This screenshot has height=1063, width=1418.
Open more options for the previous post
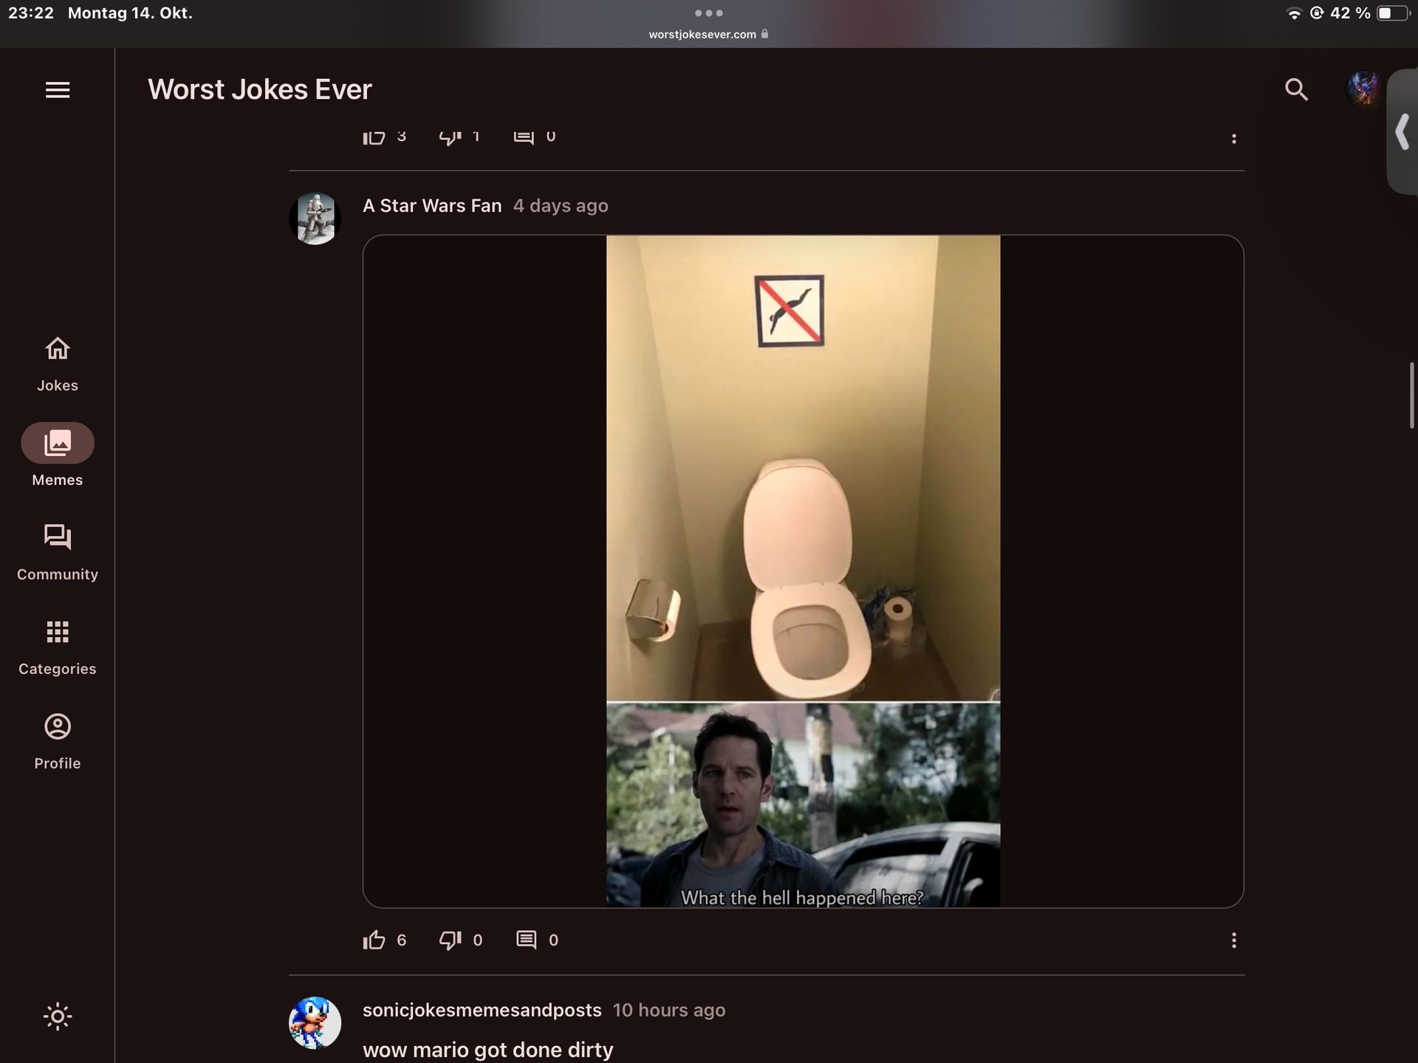pos(1233,138)
